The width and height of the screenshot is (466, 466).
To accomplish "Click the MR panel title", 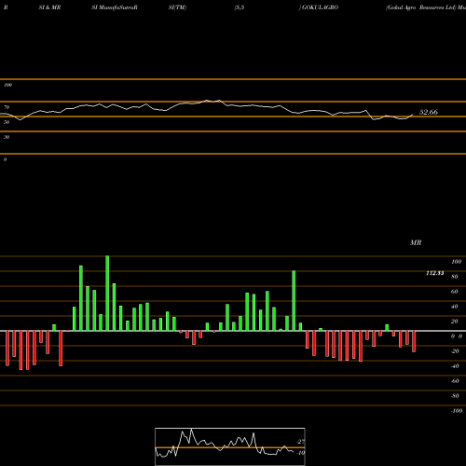I will [x=416, y=242].
